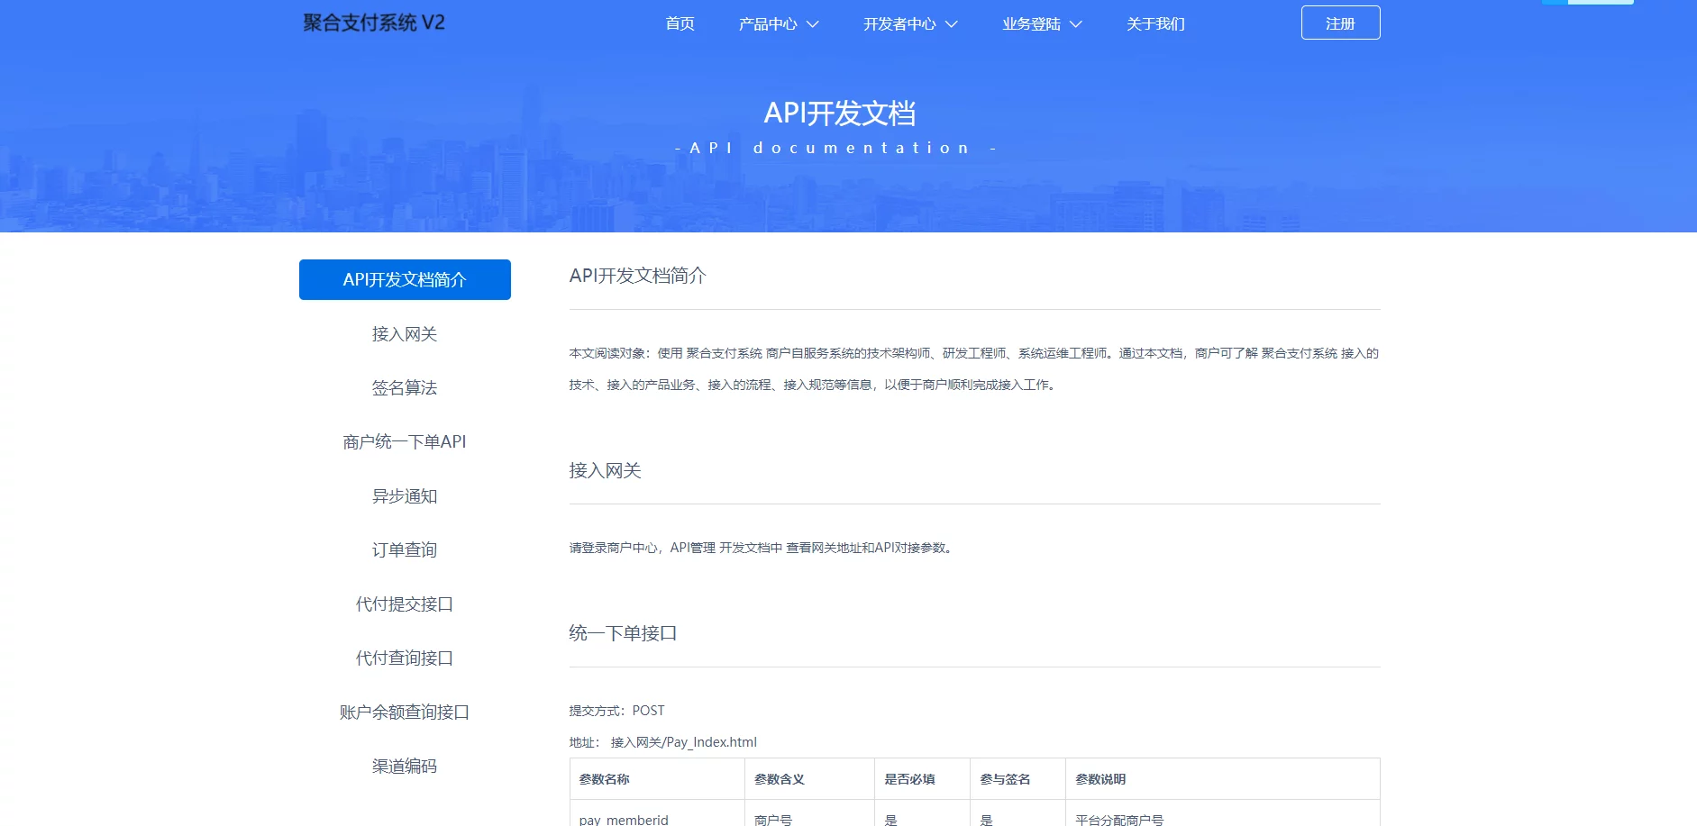This screenshot has width=1697, height=826.
Task: Open the 订单查询 sidebar entry
Action: point(405,550)
